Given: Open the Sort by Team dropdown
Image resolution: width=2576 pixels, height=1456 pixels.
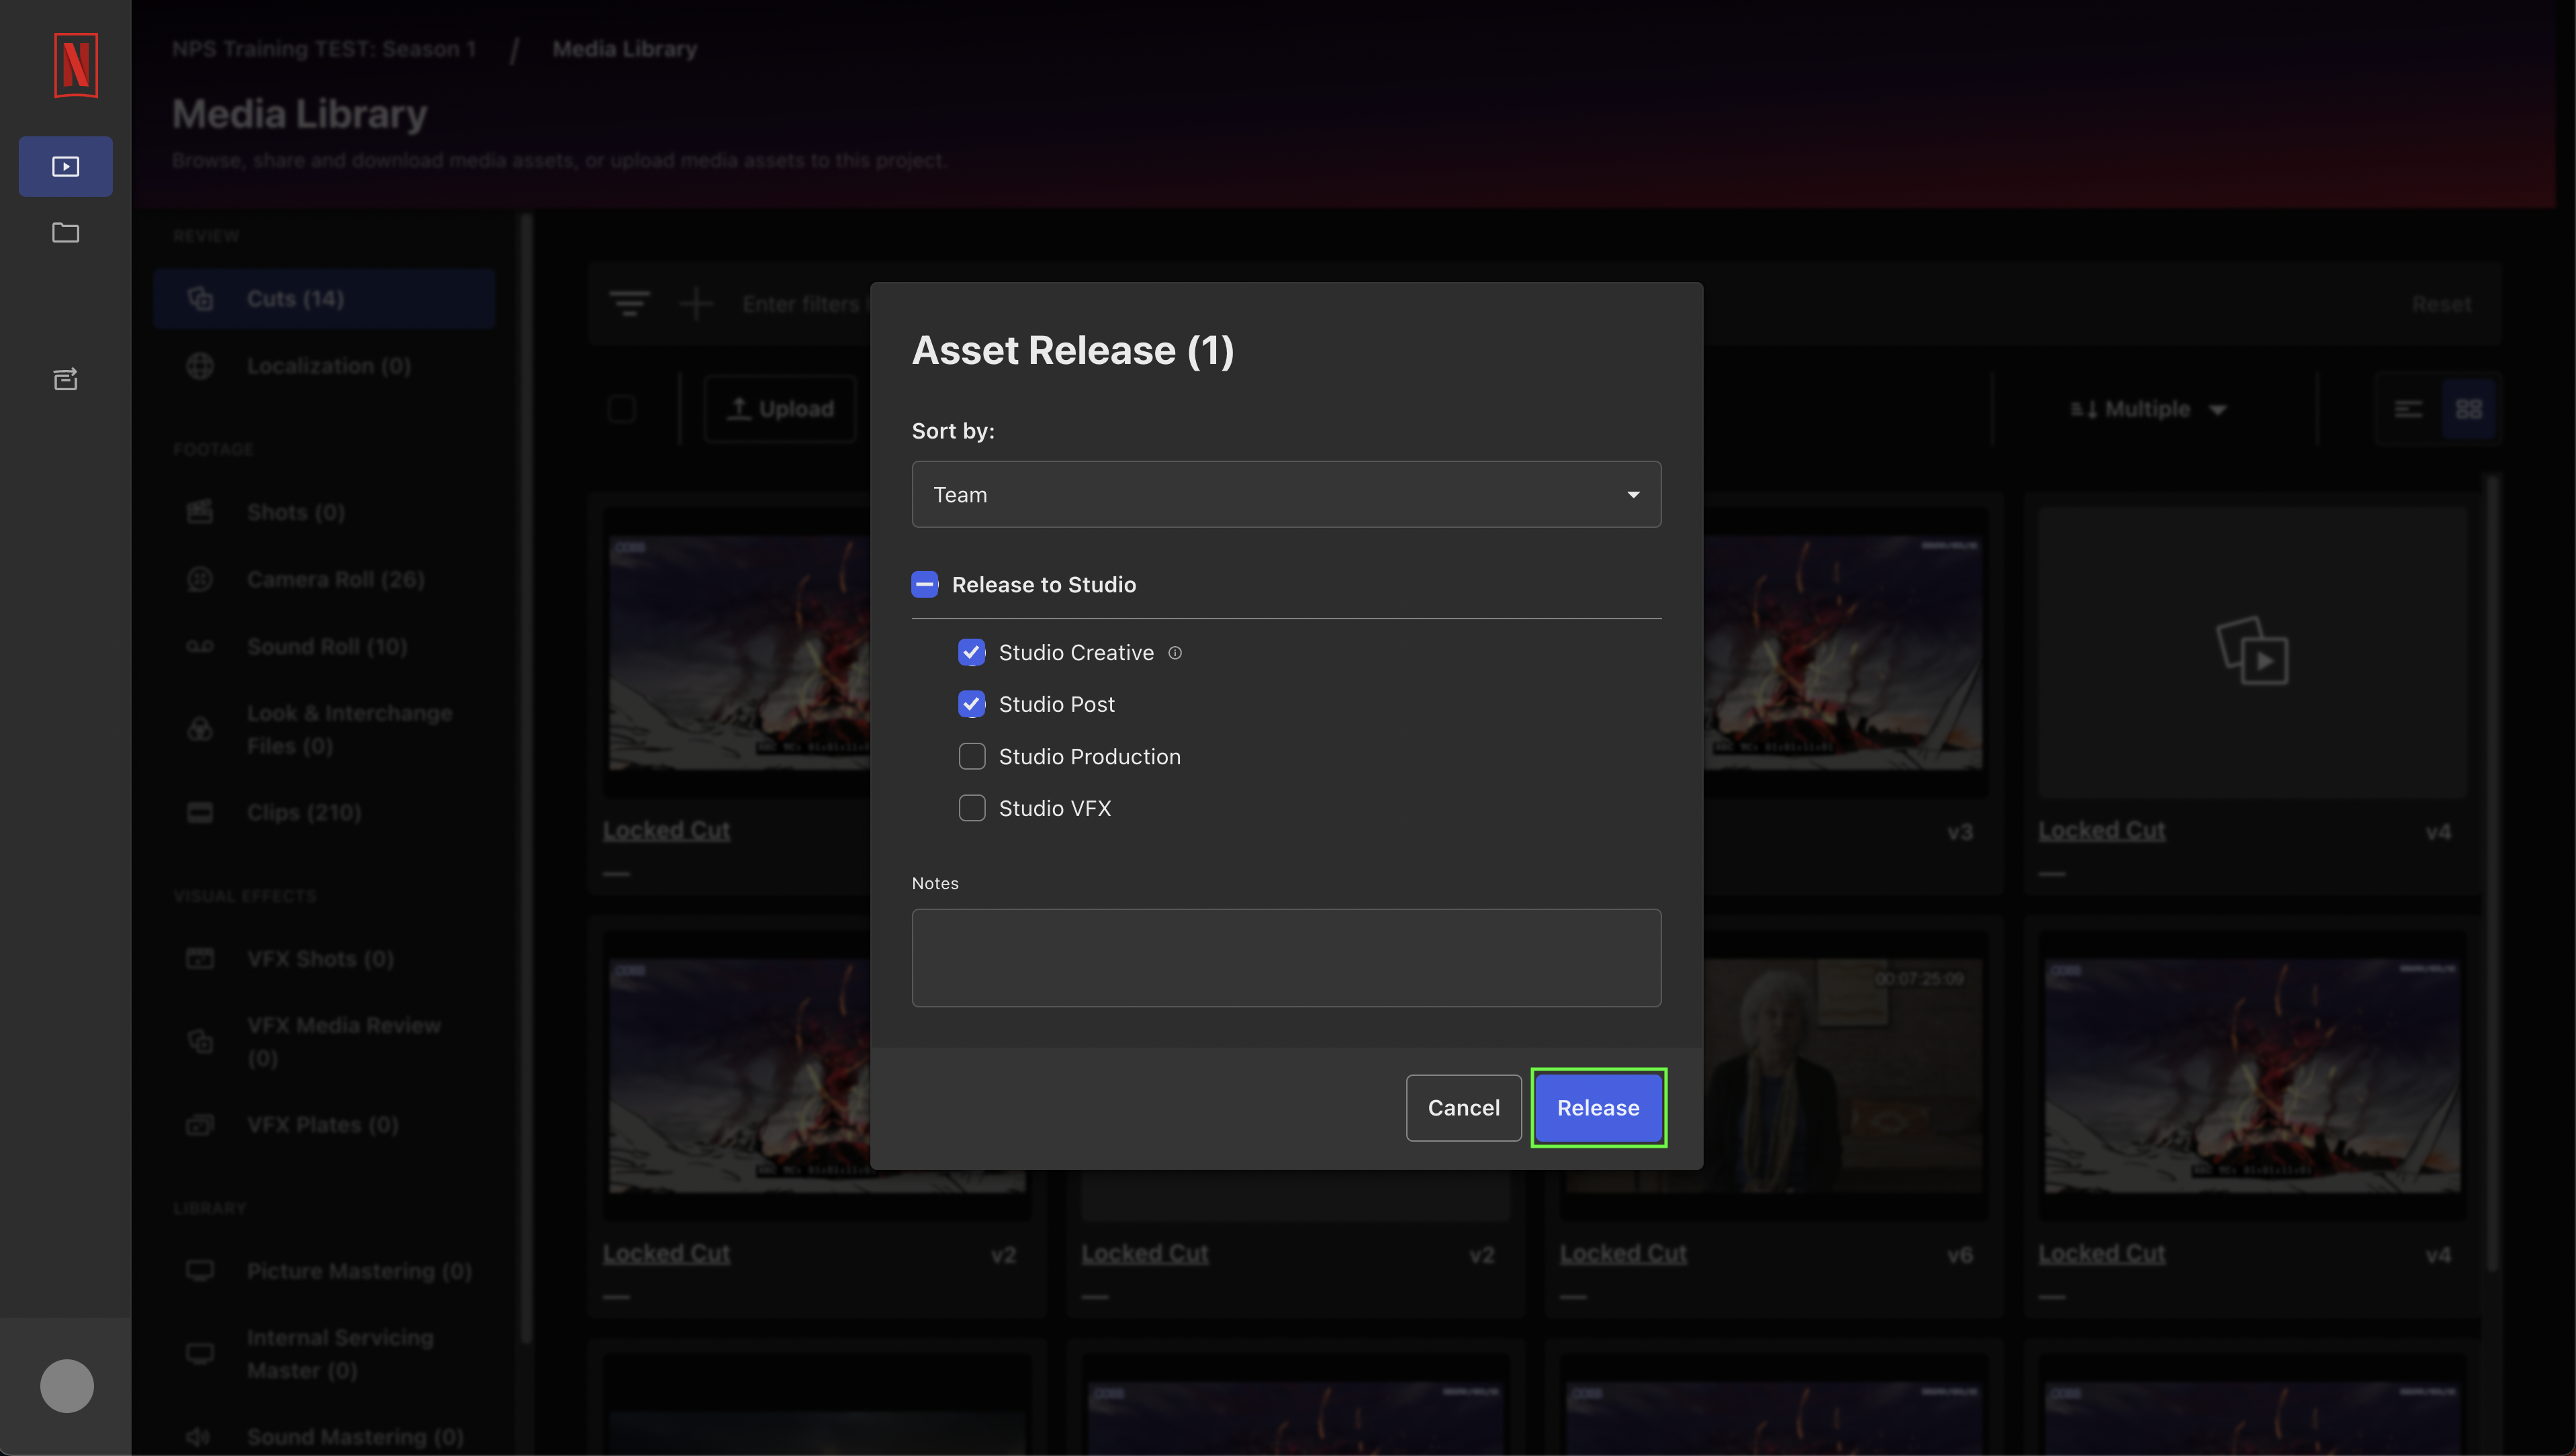Looking at the screenshot, I should tap(1286, 494).
